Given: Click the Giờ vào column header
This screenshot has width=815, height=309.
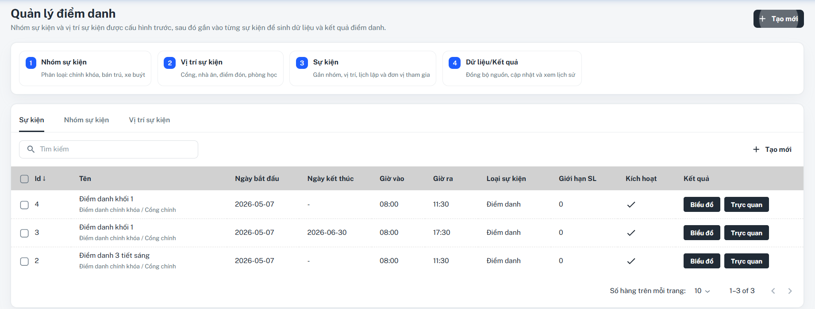Looking at the screenshot, I should pyautogui.click(x=392, y=179).
